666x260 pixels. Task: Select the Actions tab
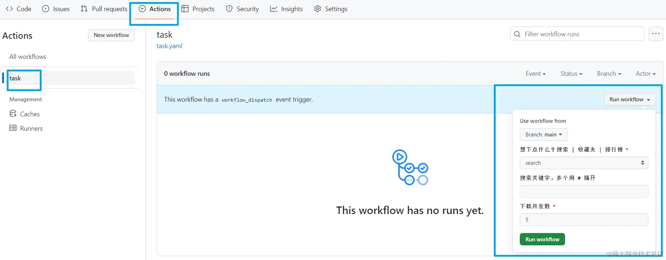click(155, 9)
